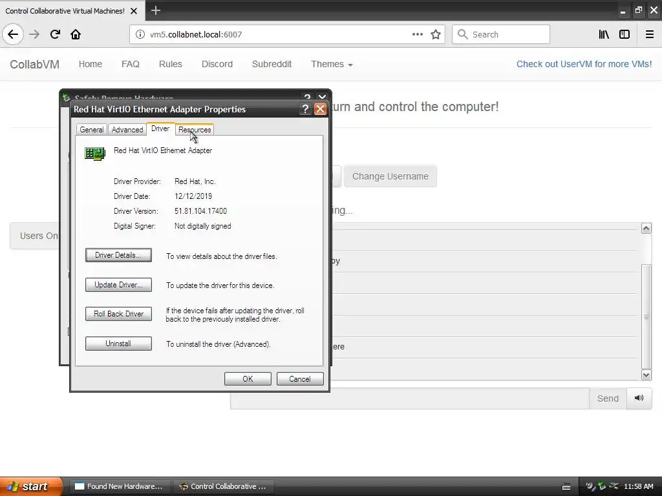This screenshot has height=496, width=662.
Task: Open the Rules link
Action: tap(171, 64)
